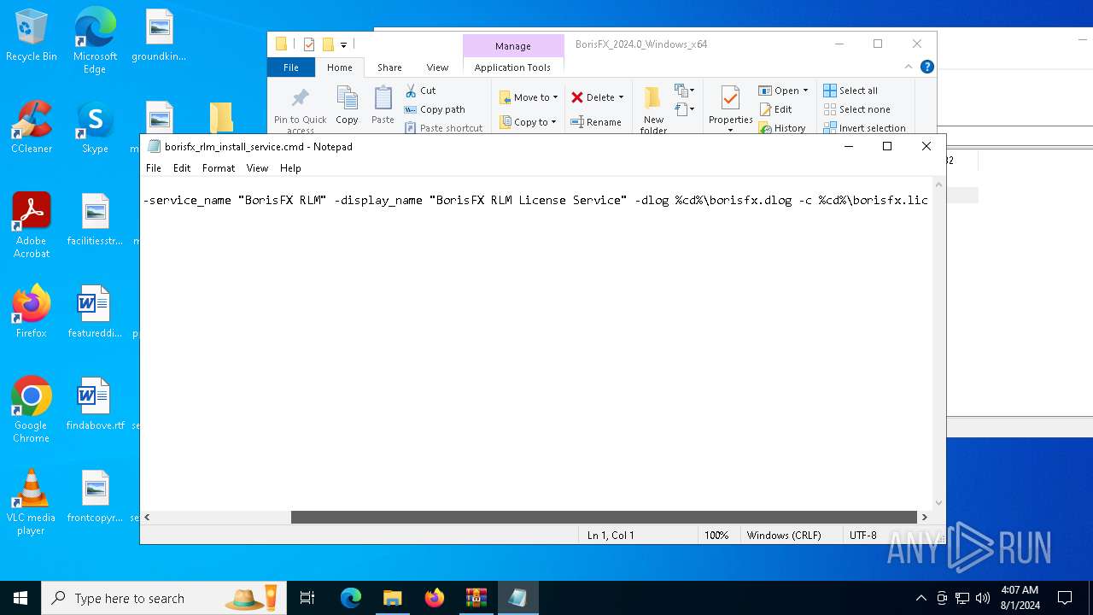Click History in Explorer ribbon
The height and width of the screenshot is (615, 1093).
782,128
